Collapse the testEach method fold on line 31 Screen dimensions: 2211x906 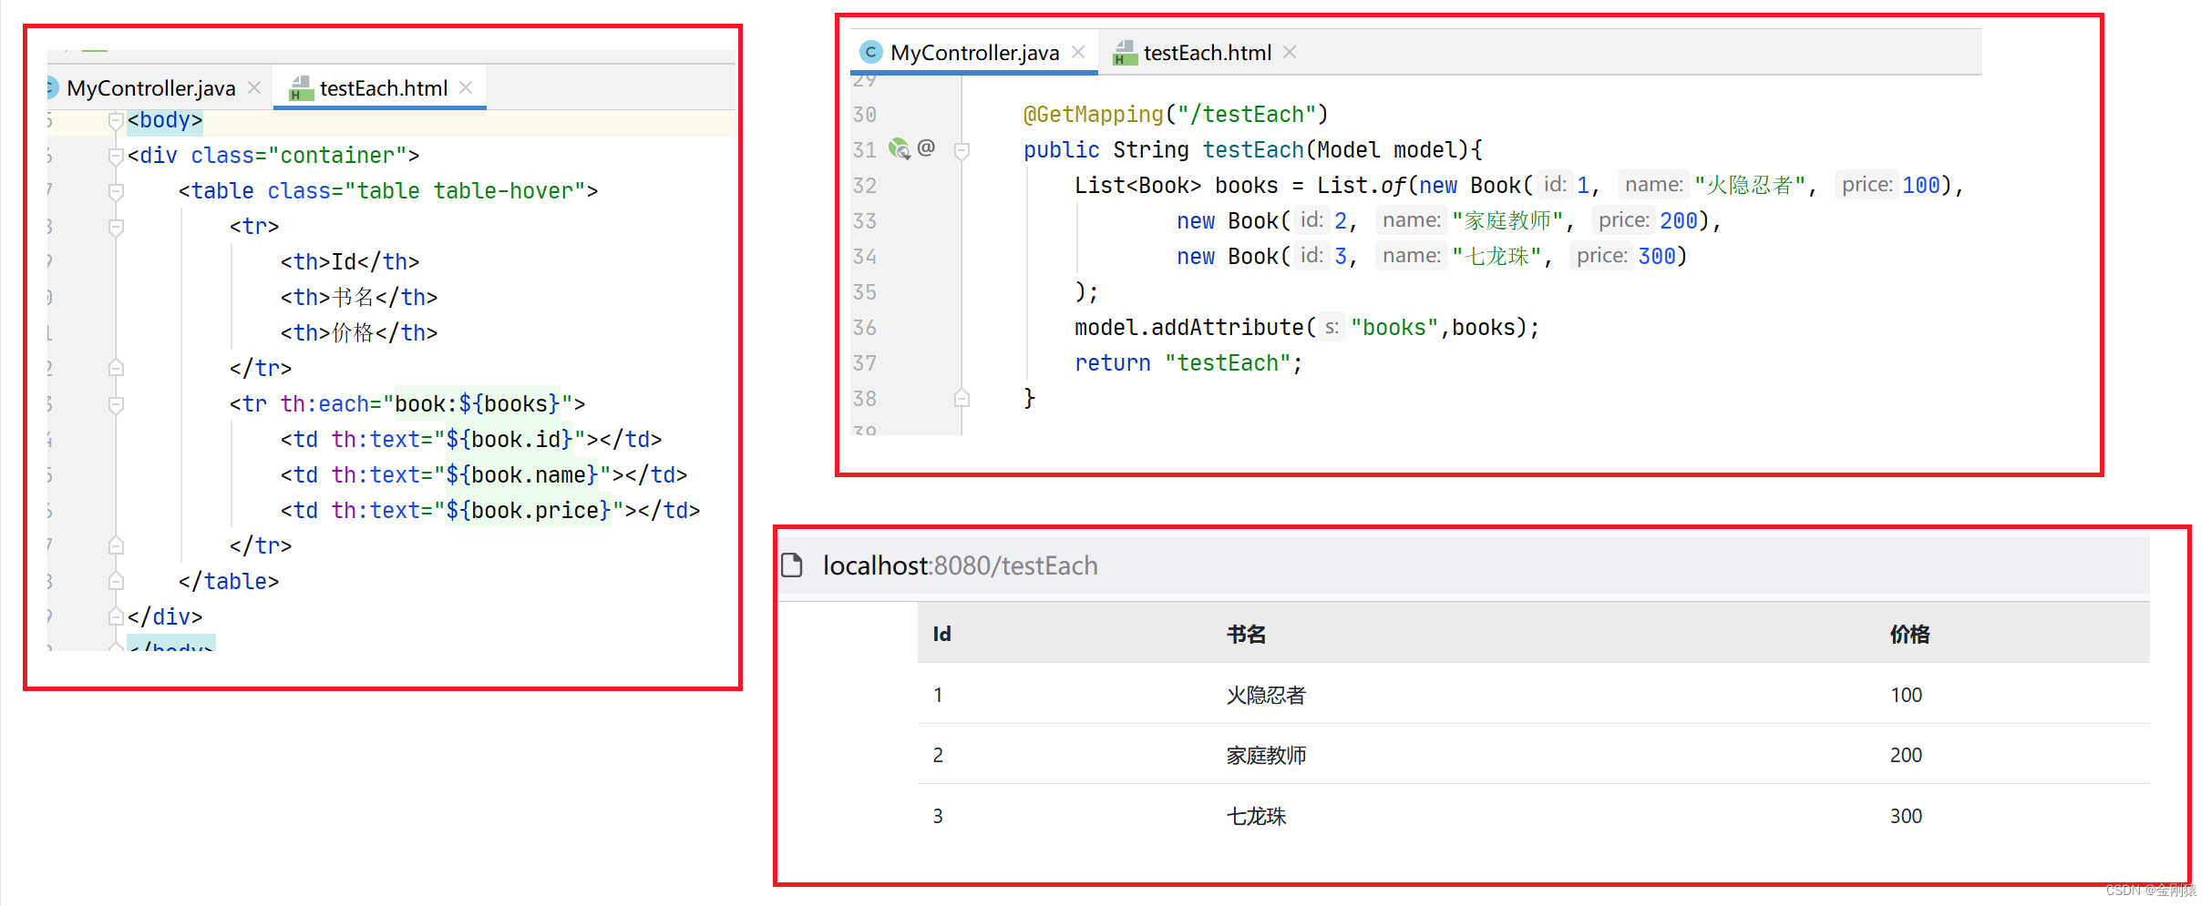pyautogui.click(x=962, y=150)
